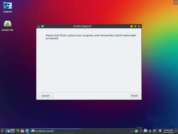Open the application launcher menu in the taskbar
This screenshot has width=178, height=134.
(2, 131)
